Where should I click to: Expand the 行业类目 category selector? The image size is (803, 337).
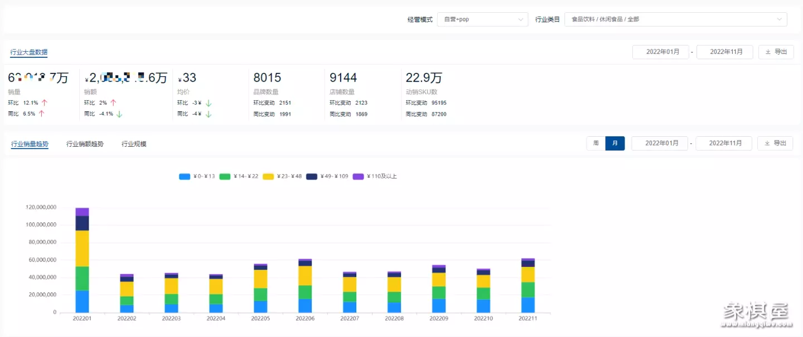(x=675, y=19)
